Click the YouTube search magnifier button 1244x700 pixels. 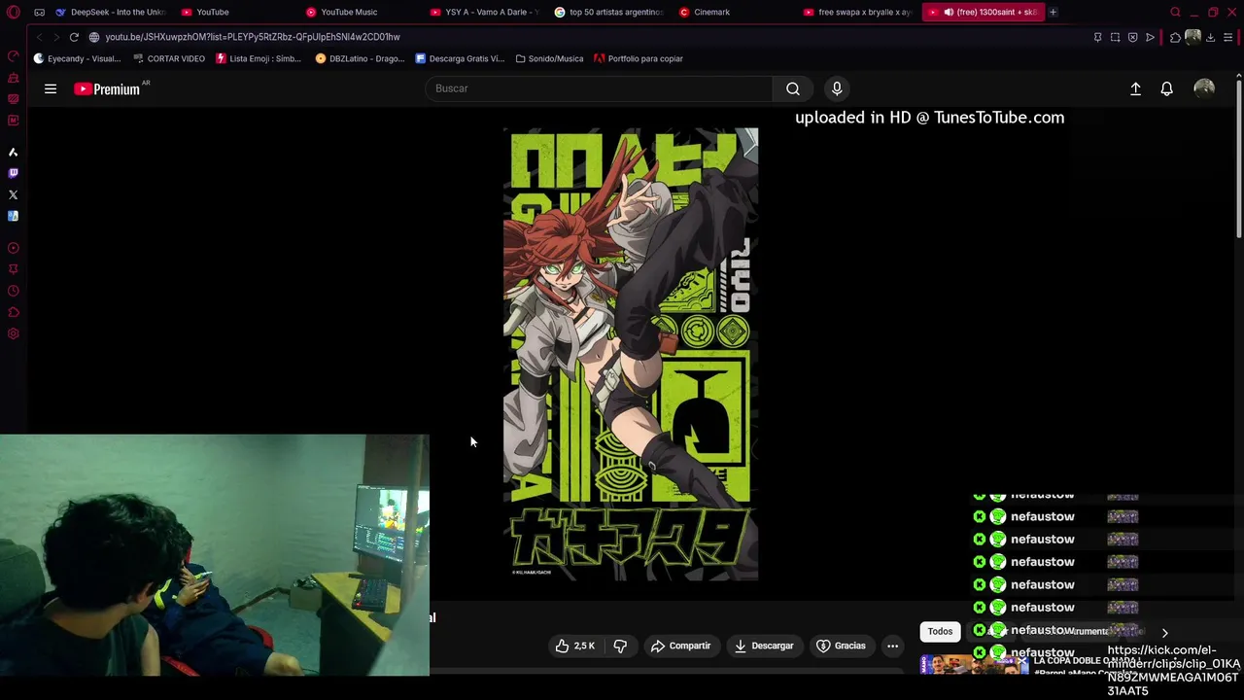coord(793,88)
